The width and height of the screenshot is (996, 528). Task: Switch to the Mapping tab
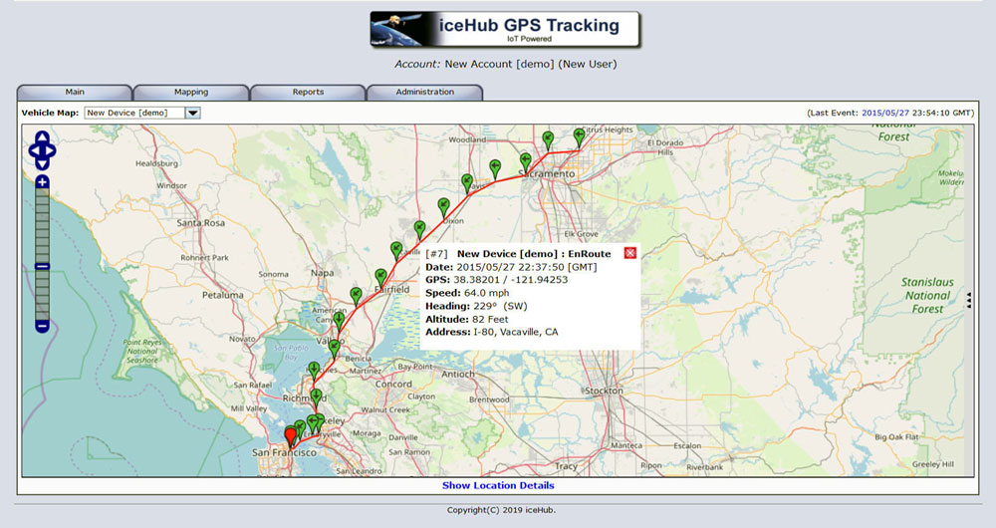(191, 92)
